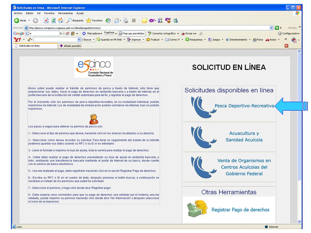Image resolution: width=311 pixels, height=233 pixels.
Task: Click the Buscar button on Yahoo toolbar
Action: coord(87,39)
